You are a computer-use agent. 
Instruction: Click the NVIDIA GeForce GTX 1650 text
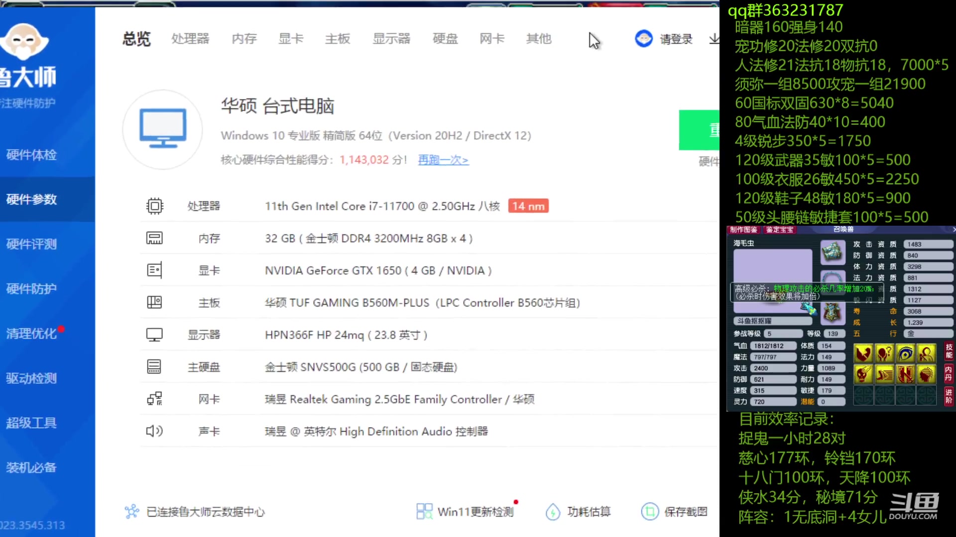pos(378,271)
